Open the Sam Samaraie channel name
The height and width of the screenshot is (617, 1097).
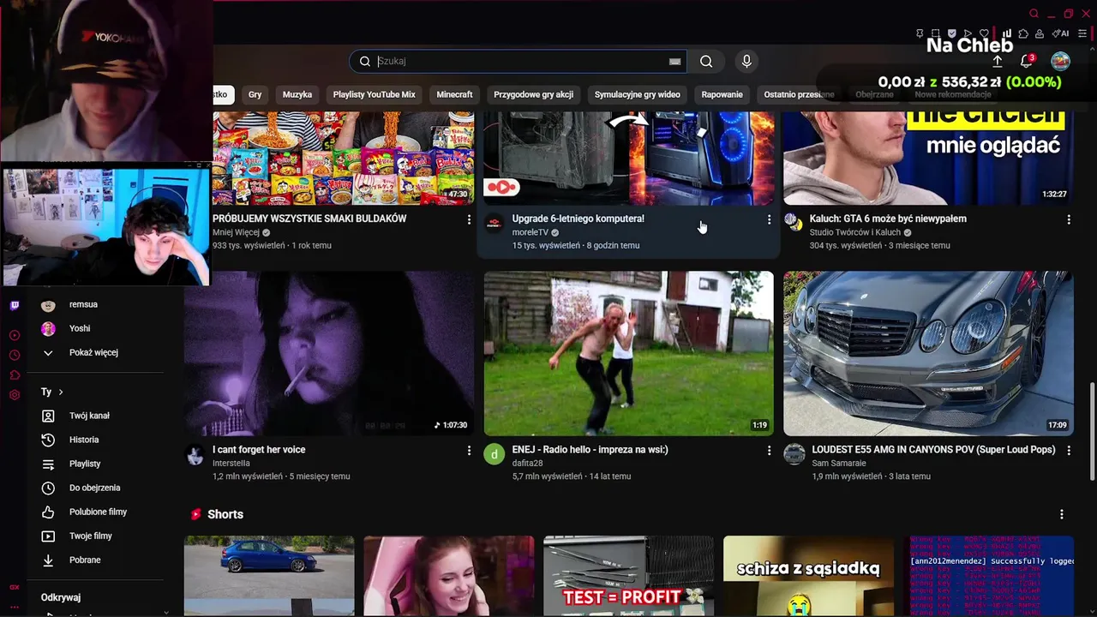pos(839,463)
